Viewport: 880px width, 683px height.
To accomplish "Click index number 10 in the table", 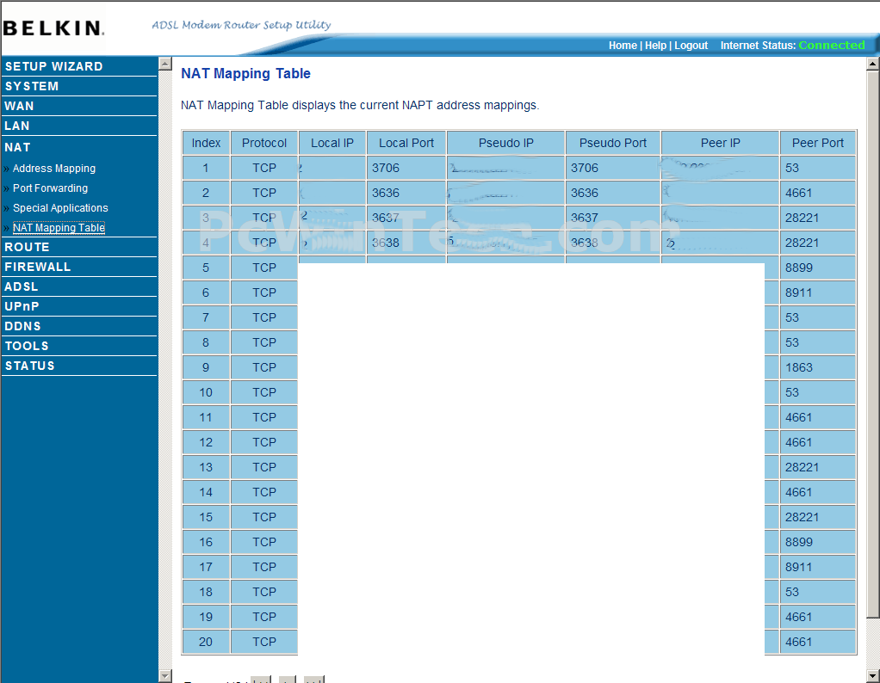I will (206, 392).
